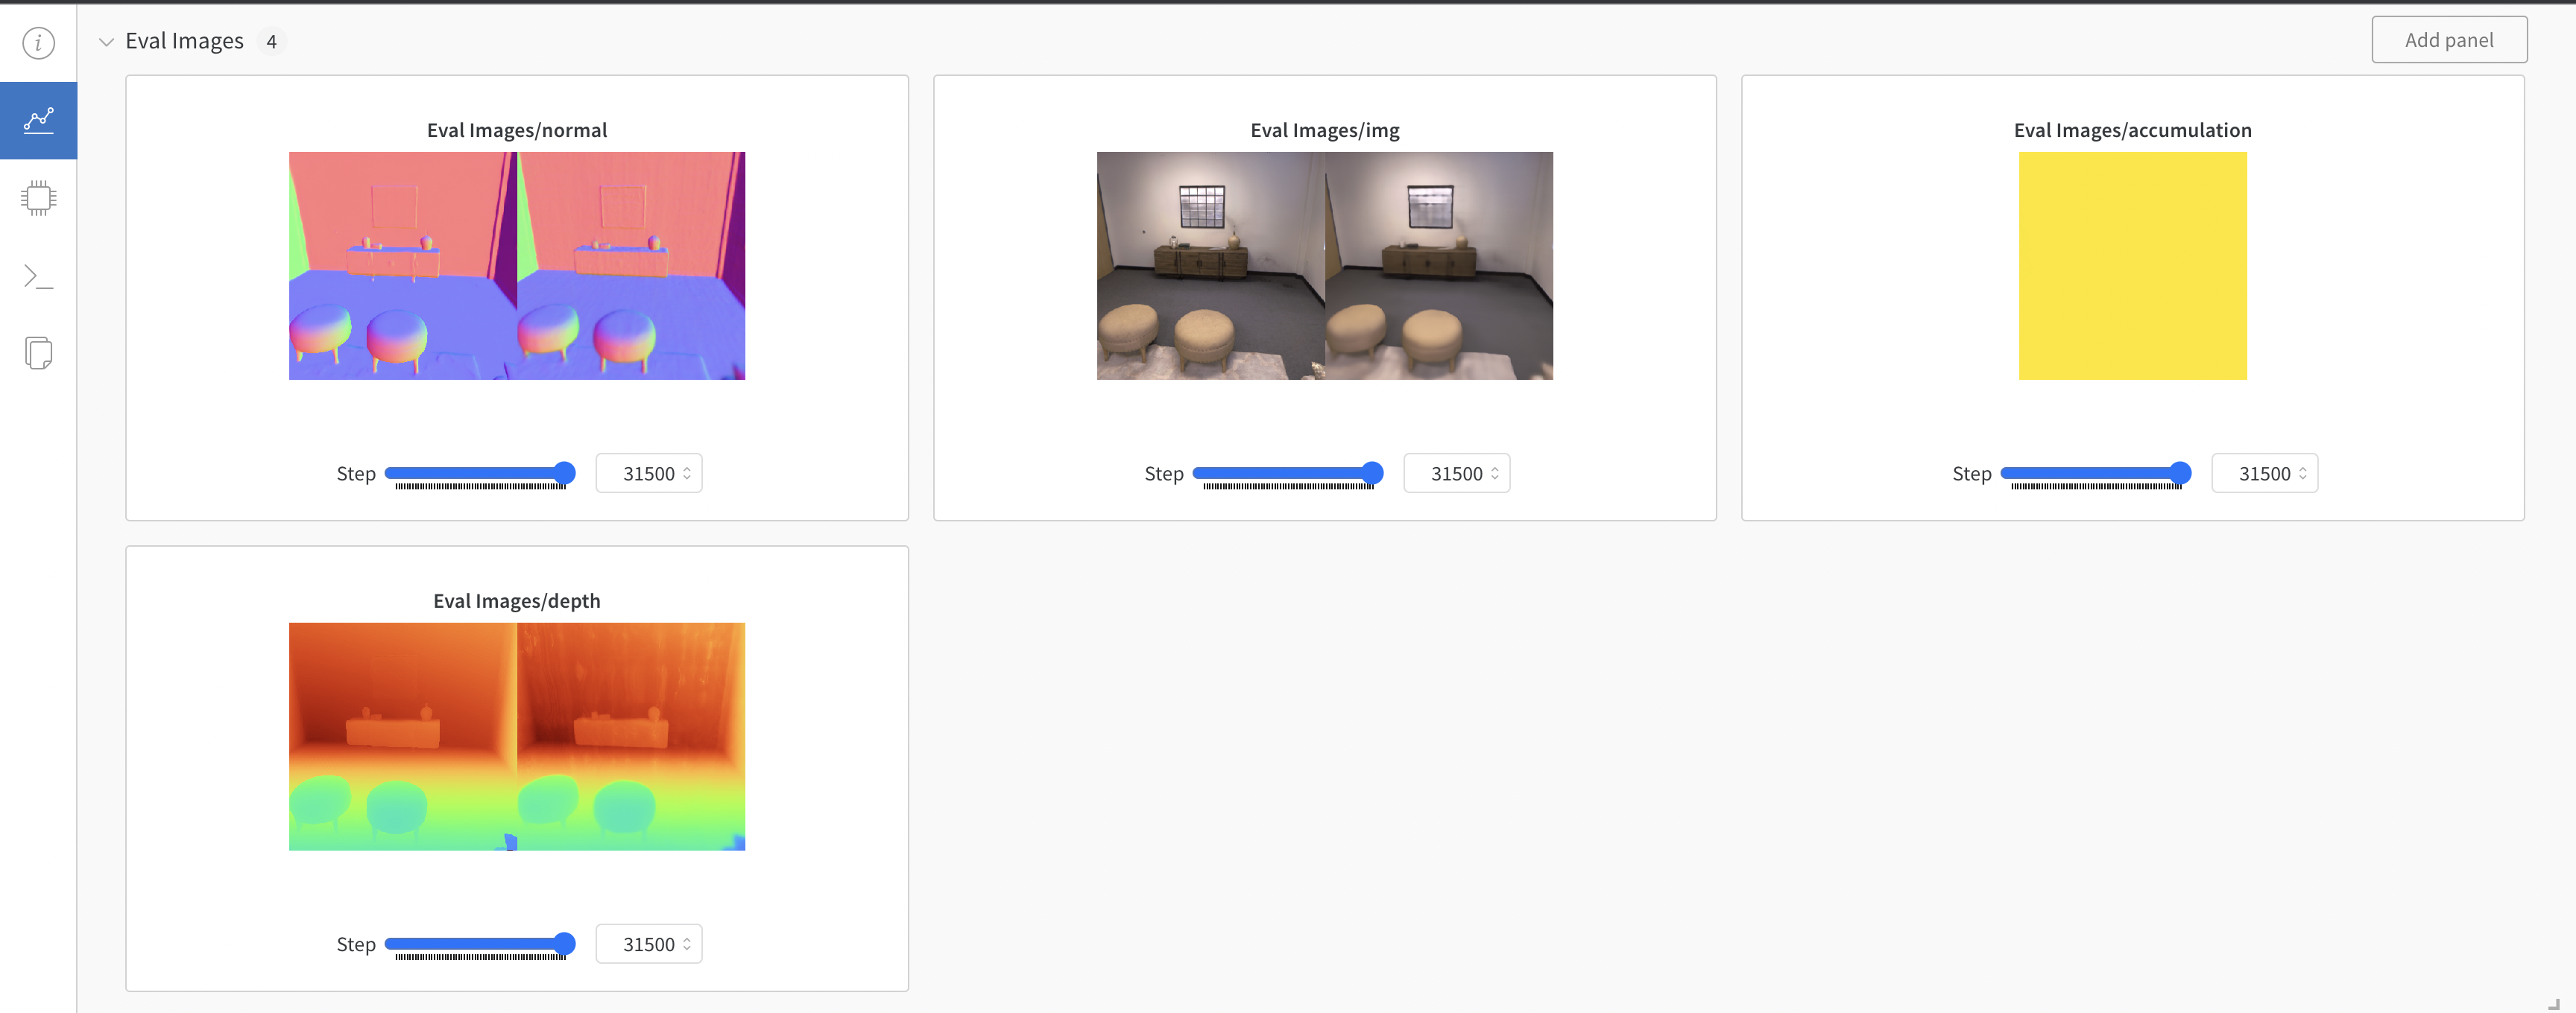
Task: Click the Eval Images section title
Action: click(x=184, y=41)
